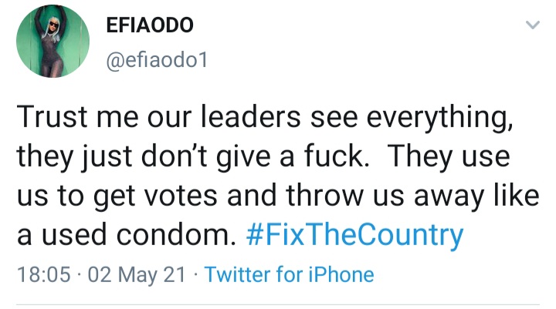This screenshot has width=556, height=309.
Task: Click "They use" ending the second line
Action: pos(449,156)
